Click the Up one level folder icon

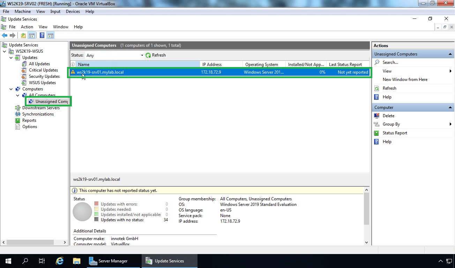(23, 35)
